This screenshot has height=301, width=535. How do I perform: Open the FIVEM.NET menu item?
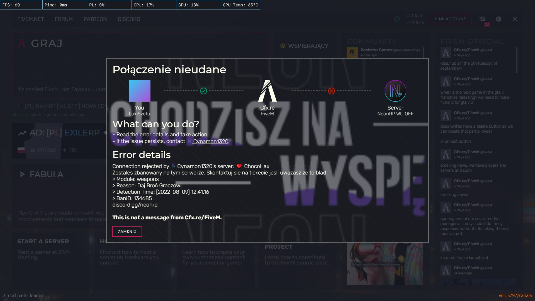click(x=31, y=19)
